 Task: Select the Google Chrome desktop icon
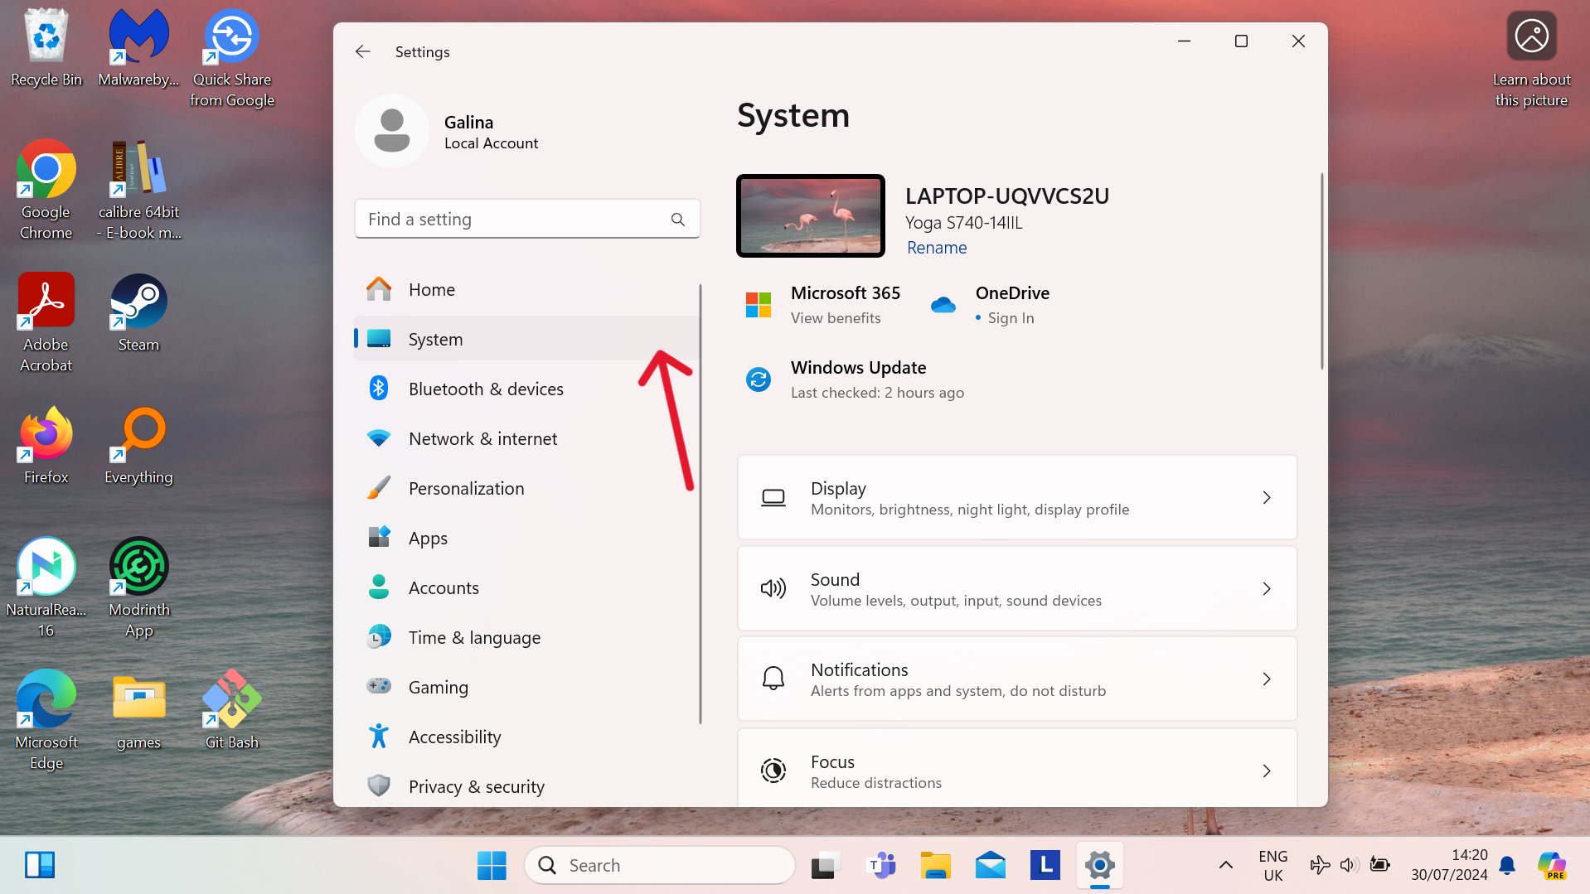[x=46, y=191]
